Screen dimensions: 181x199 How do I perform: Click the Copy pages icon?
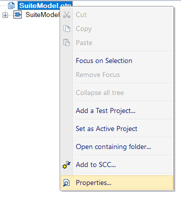67,28
